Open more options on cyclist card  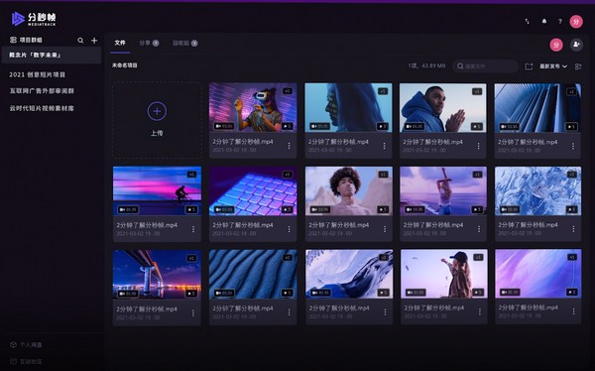(x=193, y=229)
